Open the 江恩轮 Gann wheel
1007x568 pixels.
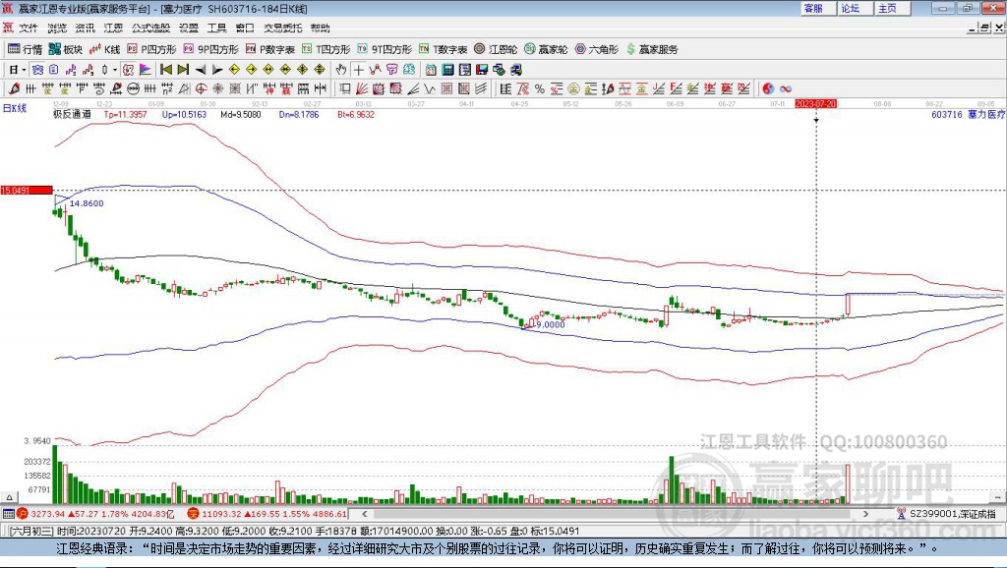click(496, 49)
